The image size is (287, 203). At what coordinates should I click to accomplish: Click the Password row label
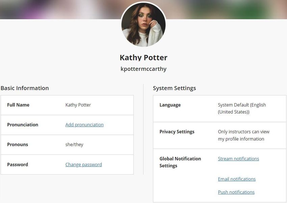(x=18, y=165)
